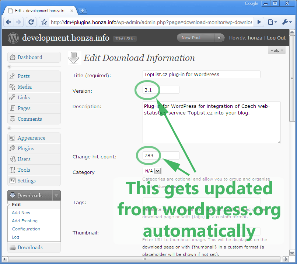Click the Log Out link
The width and height of the screenshot is (297, 264).
(276, 38)
